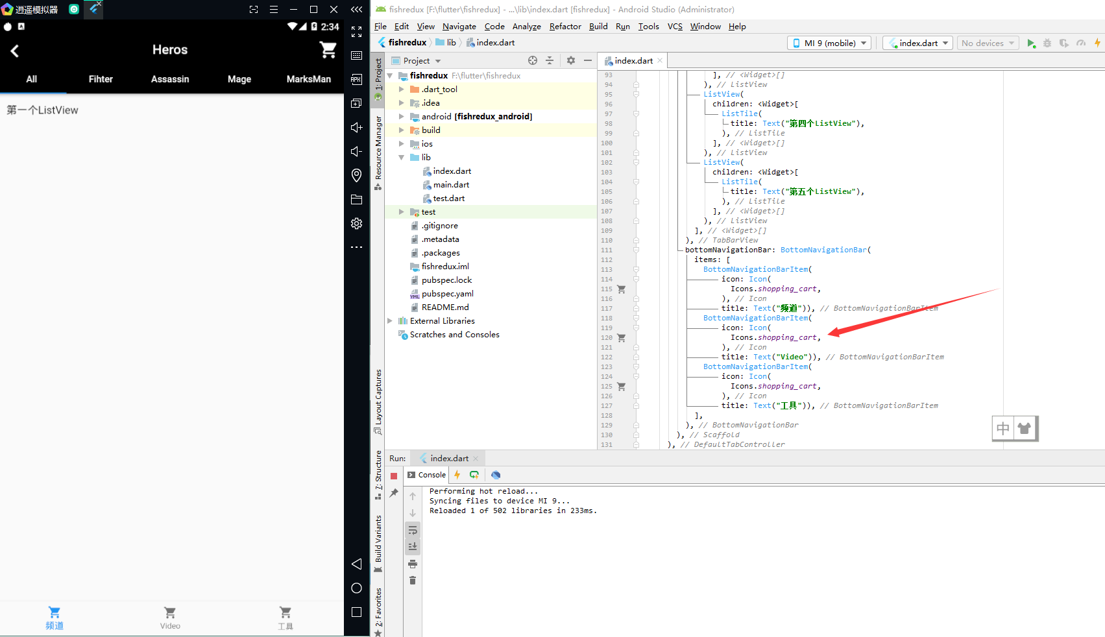1105x637 pixels.
Task: Switch to the MarksMan tab
Action: click(x=309, y=79)
